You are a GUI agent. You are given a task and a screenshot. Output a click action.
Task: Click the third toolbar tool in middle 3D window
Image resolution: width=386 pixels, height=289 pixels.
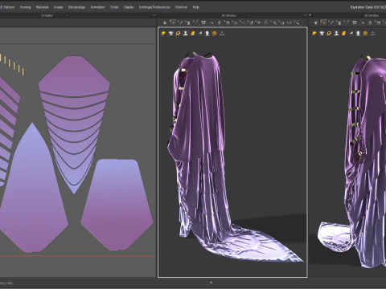click(x=180, y=22)
